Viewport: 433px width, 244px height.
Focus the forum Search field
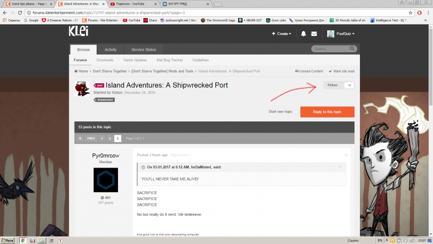coord(330,49)
